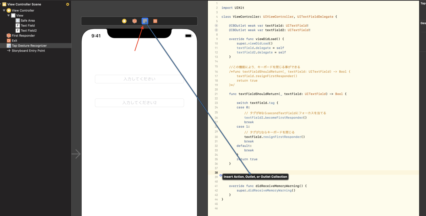
Task: Click line number 38 in gutter
Action: [x=216, y=173]
